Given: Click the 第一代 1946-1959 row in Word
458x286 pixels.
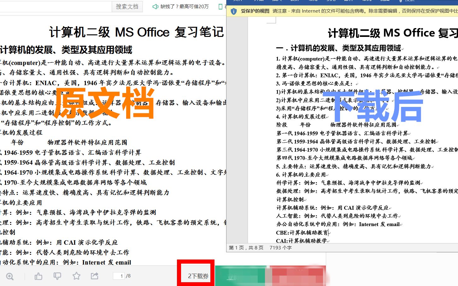Looking at the screenshot, I should (x=342, y=133).
